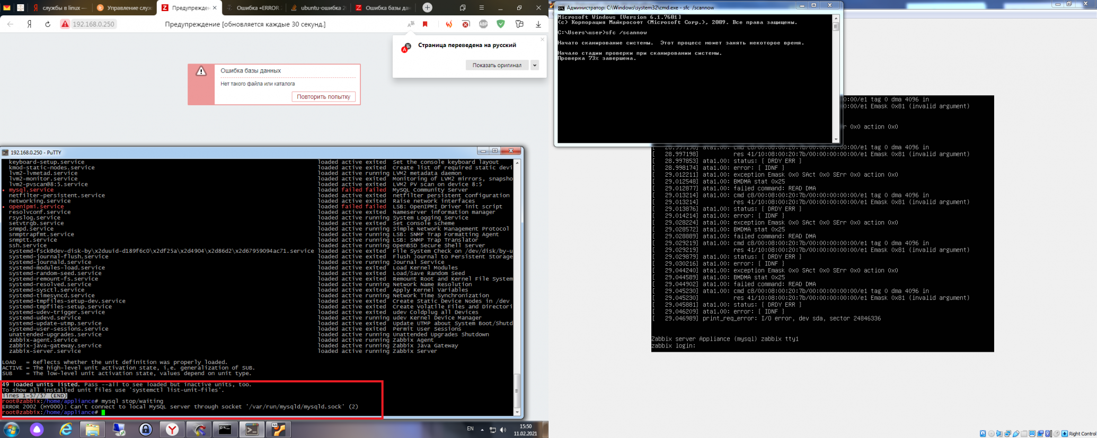Open the 'ubuntu-ошибка' browser tab

(x=319, y=8)
